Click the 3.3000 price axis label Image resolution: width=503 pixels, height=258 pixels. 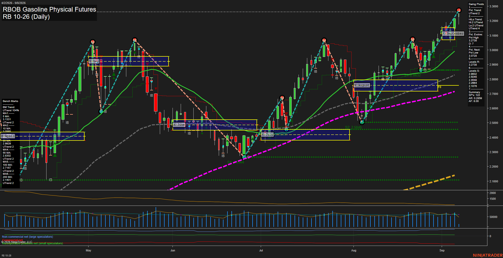pos(493,6)
